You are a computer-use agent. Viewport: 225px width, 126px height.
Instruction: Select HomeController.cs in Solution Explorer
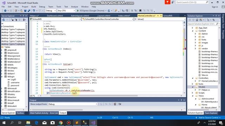point(210,81)
